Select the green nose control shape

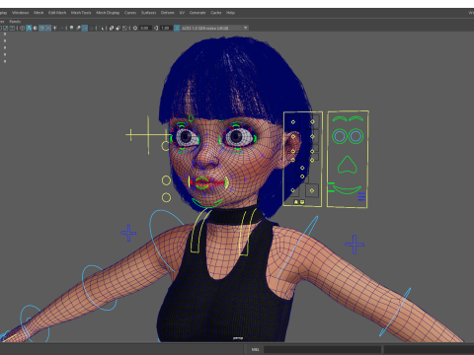(x=347, y=165)
